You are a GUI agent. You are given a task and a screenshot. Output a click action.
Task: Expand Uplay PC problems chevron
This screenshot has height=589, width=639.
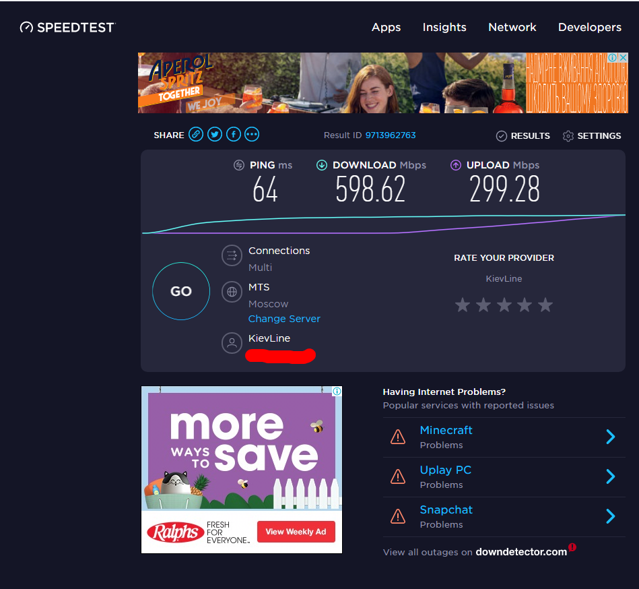611,476
